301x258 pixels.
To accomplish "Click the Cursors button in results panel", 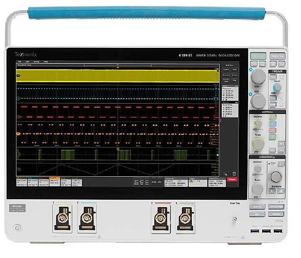I will [225, 70].
